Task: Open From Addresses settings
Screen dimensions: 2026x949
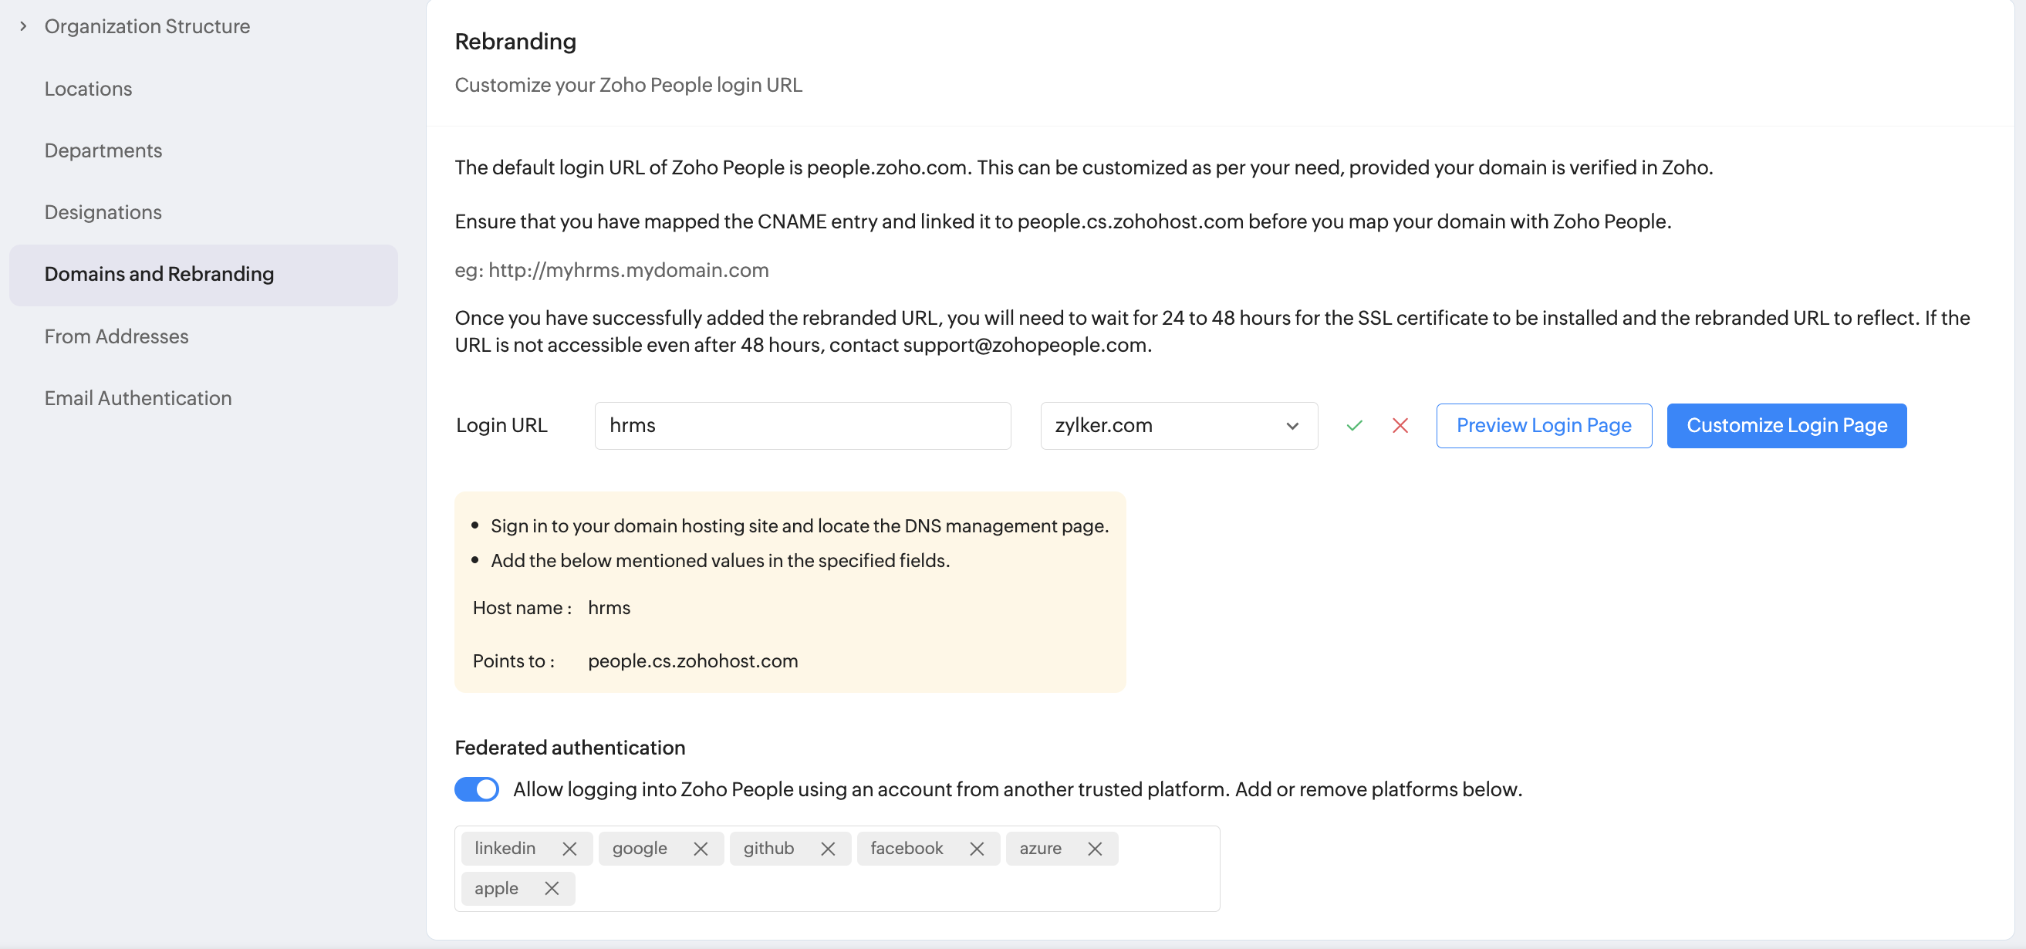Action: [x=116, y=336]
